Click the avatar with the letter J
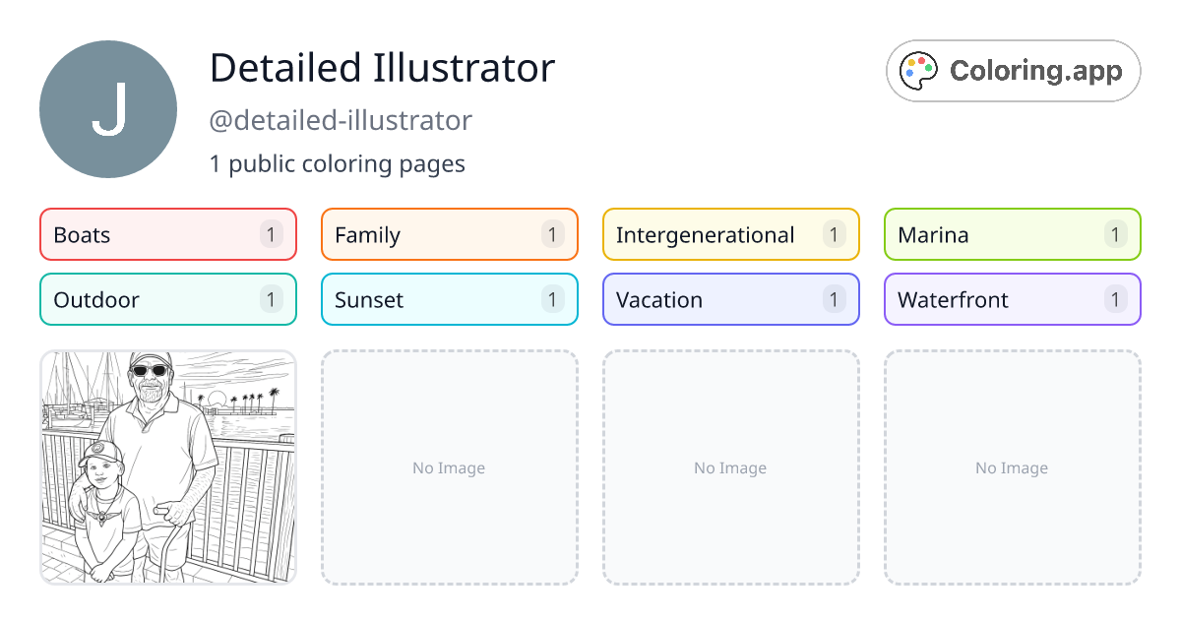 click(x=107, y=108)
